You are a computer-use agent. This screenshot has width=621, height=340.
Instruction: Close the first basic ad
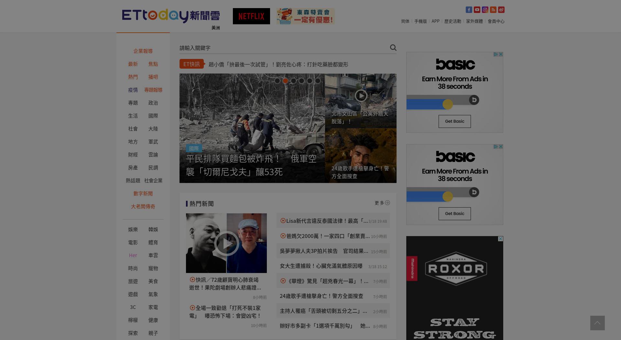(501, 54)
